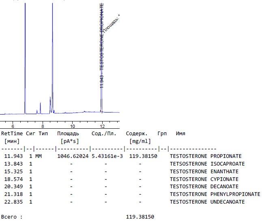
Task: Click the tall chromatogram peak near 8.6 minutes
Action: click(52, 61)
